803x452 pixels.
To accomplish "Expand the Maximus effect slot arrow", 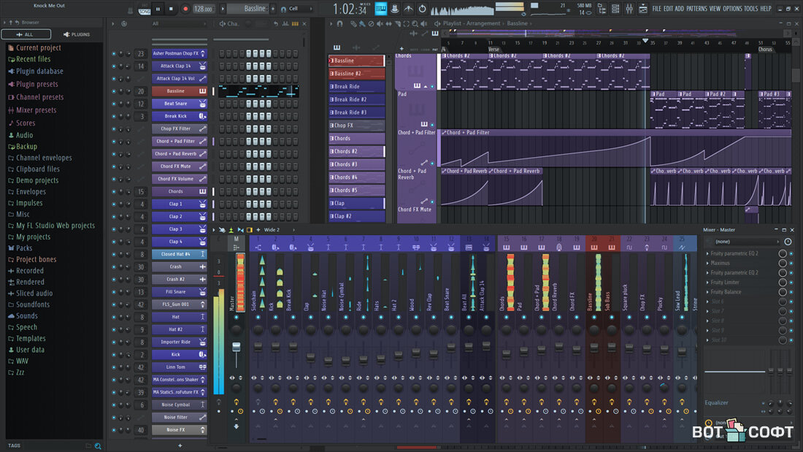I will [707, 263].
